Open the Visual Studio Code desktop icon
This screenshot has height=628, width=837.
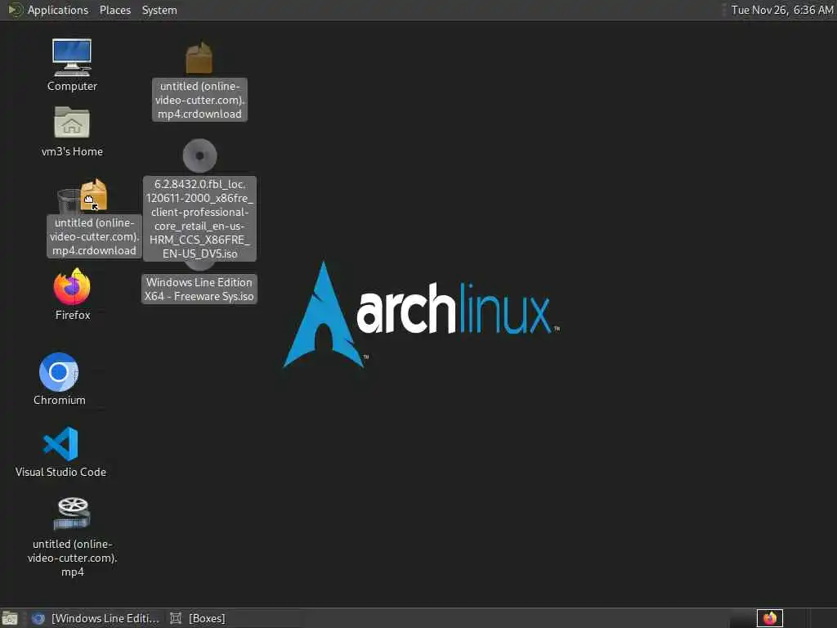60,443
